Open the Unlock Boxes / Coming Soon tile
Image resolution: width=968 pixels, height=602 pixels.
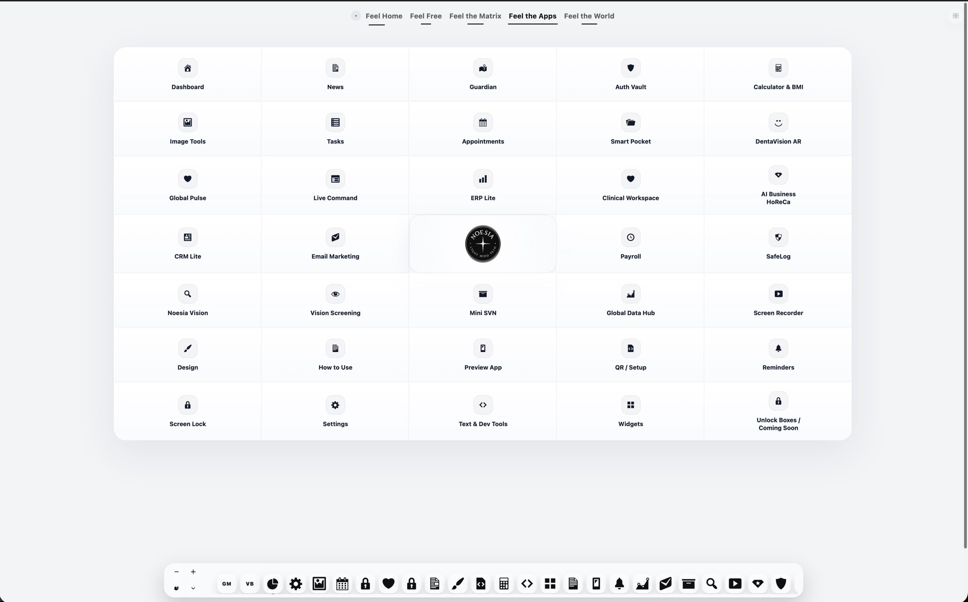click(778, 411)
